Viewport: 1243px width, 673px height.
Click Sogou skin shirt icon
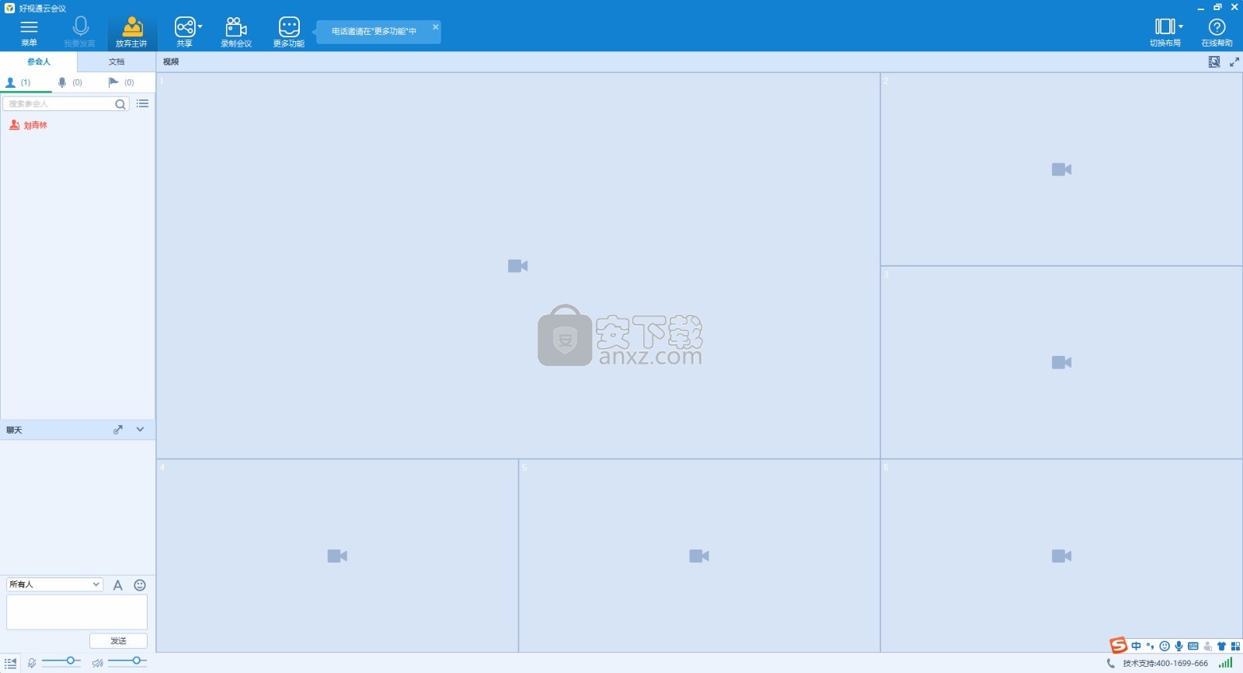1221,646
